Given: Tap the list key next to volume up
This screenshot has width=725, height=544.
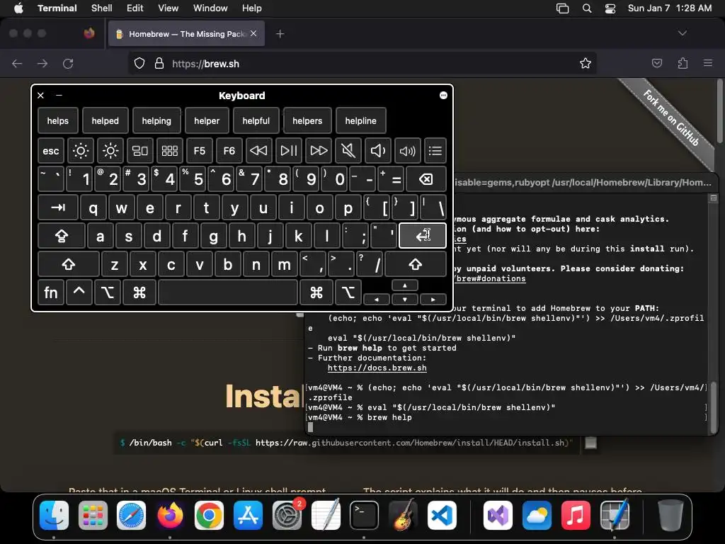Looking at the screenshot, I should [x=435, y=150].
